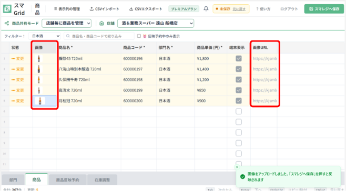The width and height of the screenshot is (346, 191).
Task: Open the 商品反映予約 tab
Action: (67, 180)
